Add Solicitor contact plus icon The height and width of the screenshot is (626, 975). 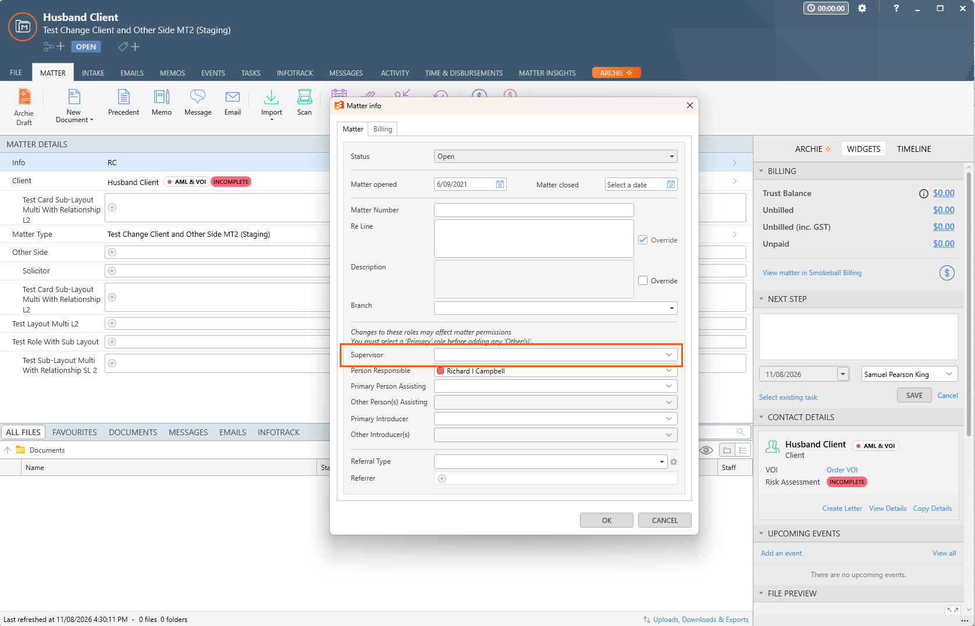[112, 271]
